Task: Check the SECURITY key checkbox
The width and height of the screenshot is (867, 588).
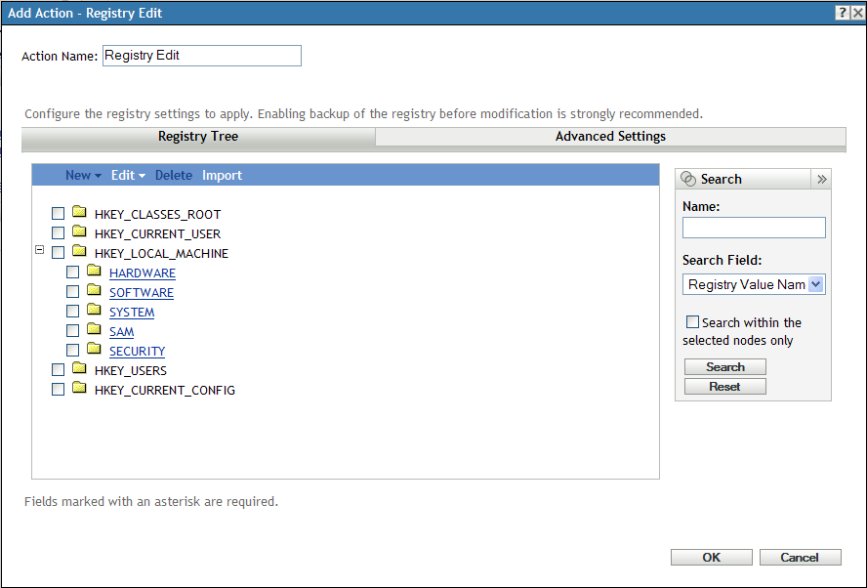Action: tap(72, 350)
